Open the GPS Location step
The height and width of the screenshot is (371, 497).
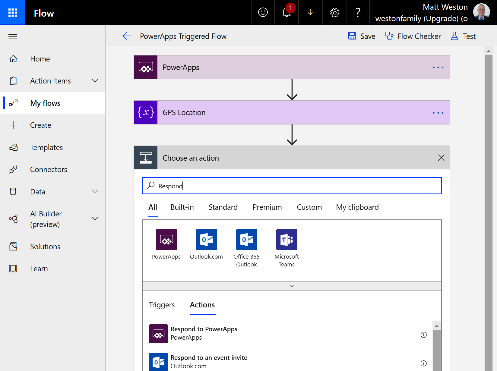pyautogui.click(x=292, y=112)
